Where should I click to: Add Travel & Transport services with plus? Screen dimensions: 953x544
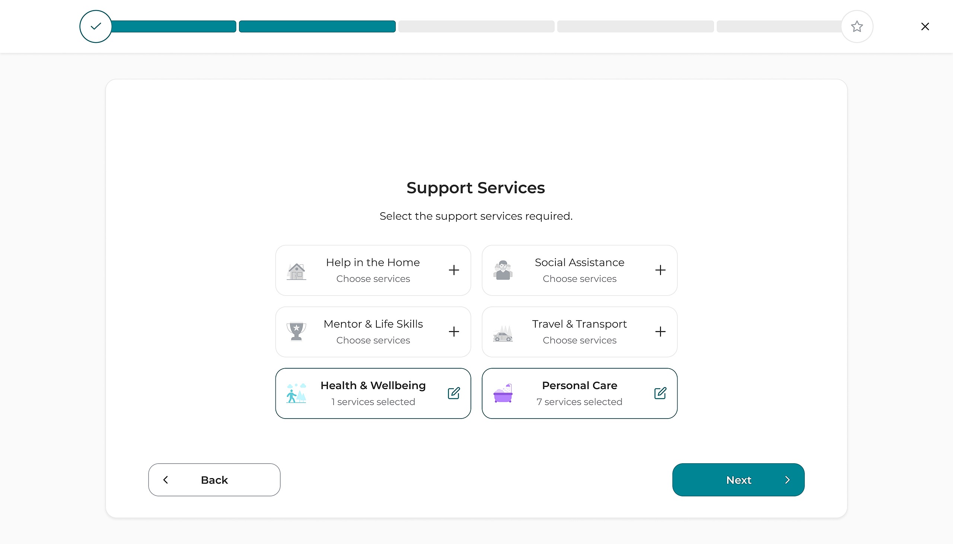(660, 331)
